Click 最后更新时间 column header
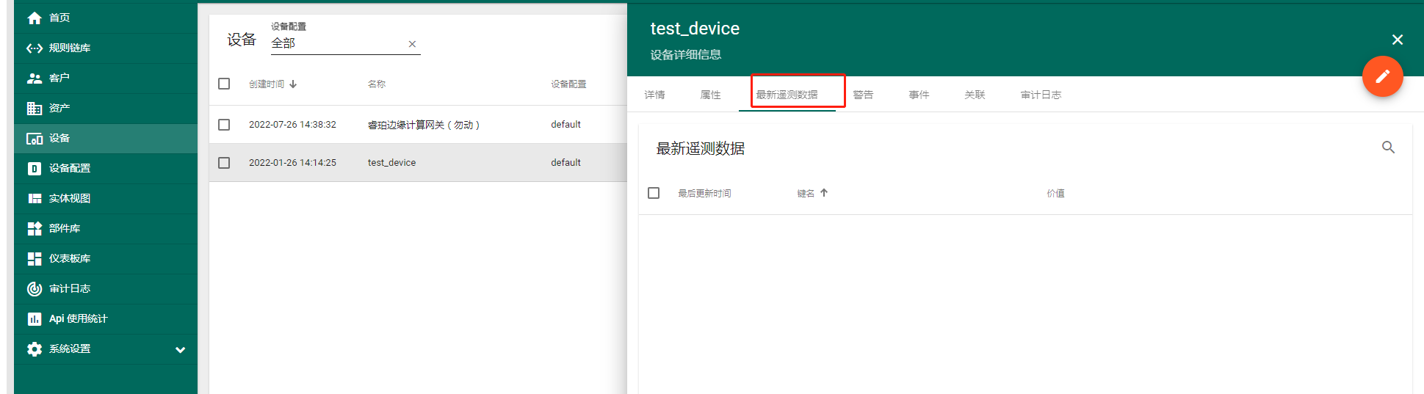Viewport: 1424px width, 394px height. [704, 194]
